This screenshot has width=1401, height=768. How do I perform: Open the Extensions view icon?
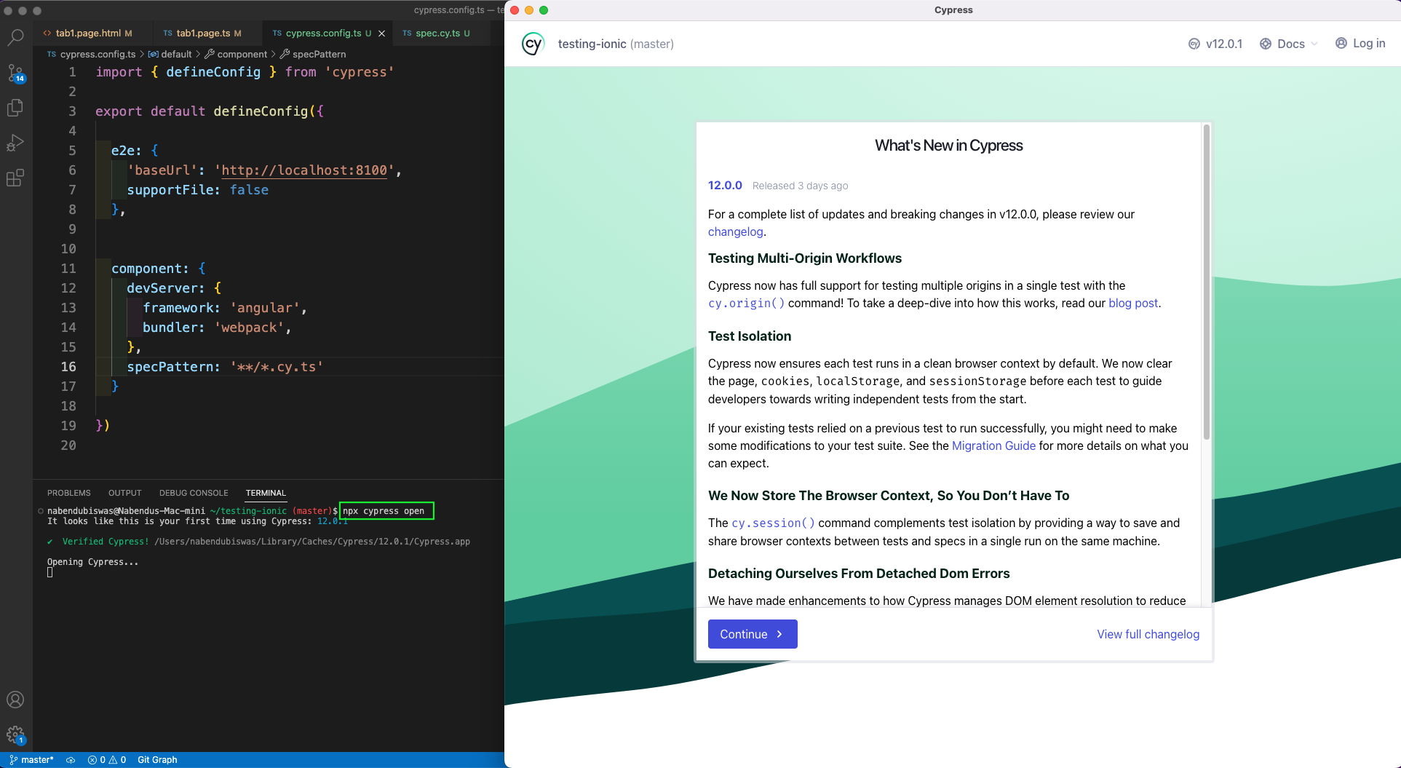[x=15, y=178]
